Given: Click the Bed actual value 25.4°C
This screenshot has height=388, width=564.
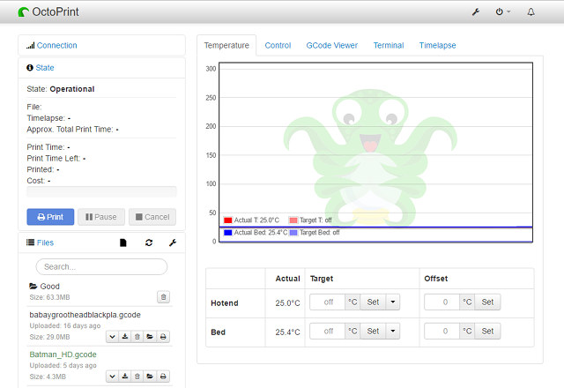Looking at the screenshot, I should pyautogui.click(x=287, y=332).
